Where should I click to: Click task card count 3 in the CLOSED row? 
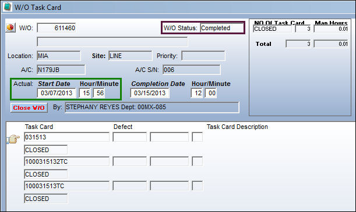[303, 28]
